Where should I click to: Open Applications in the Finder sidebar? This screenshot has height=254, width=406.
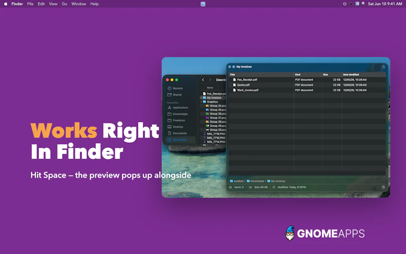click(x=178, y=108)
